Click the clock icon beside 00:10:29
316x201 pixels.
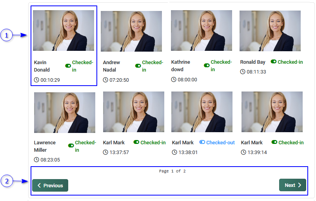[37, 80]
